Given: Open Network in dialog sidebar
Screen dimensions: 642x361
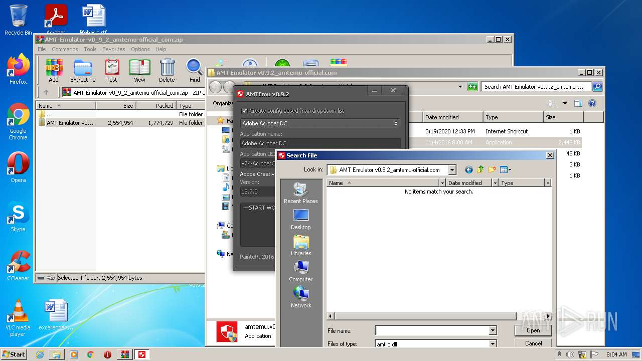Looking at the screenshot, I should coord(301,298).
